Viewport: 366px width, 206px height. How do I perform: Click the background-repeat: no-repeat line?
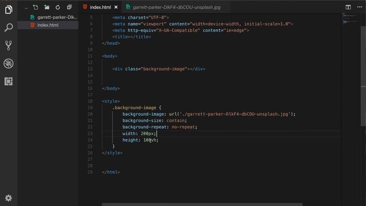click(160, 127)
